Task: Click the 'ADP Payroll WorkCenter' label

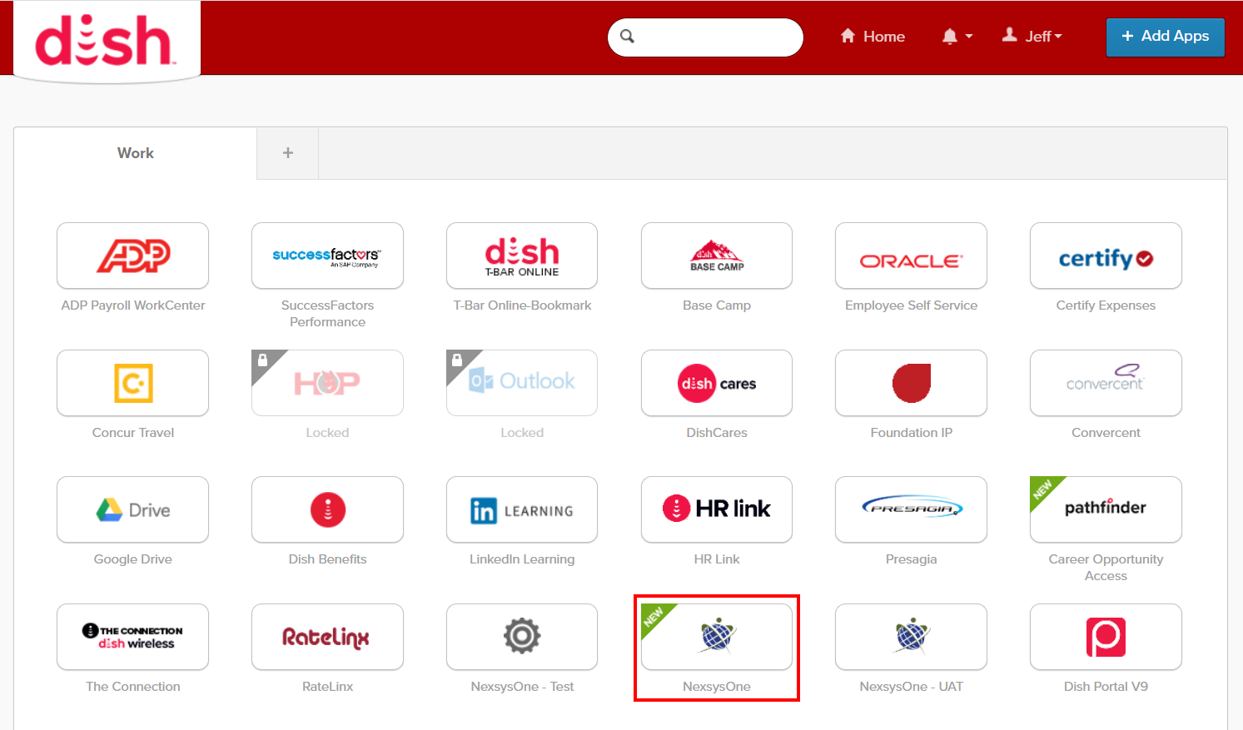Action: point(133,305)
